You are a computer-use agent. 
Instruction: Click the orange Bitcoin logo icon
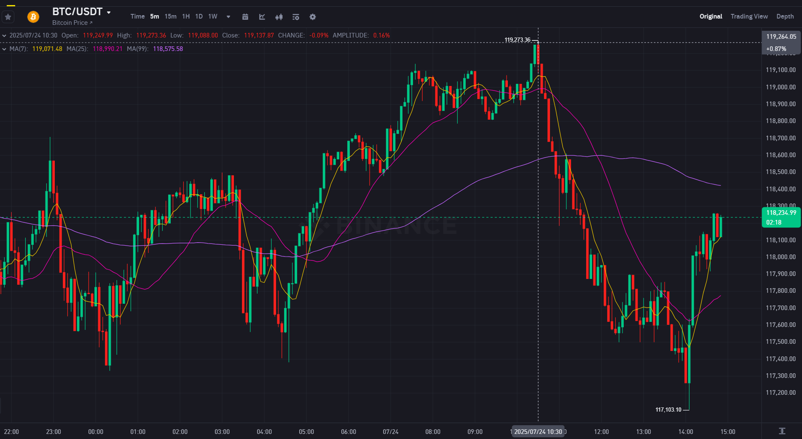tap(33, 17)
